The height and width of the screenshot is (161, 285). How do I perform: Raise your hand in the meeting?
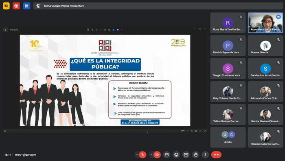[195, 154]
